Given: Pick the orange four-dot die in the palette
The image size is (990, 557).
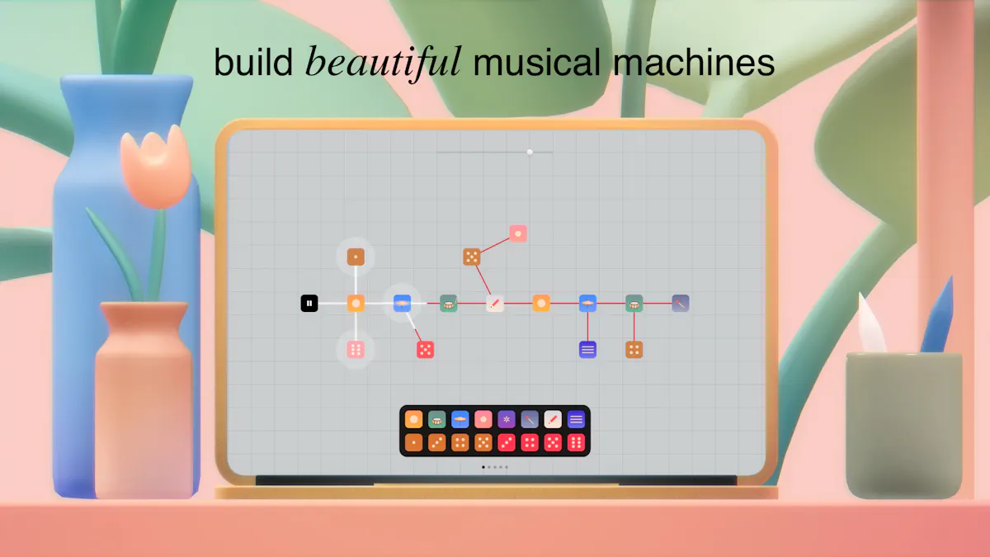Looking at the screenshot, I should (460, 442).
